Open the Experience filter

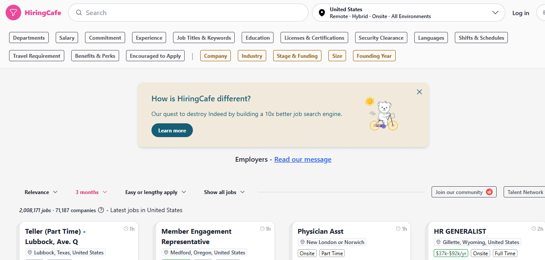[x=149, y=38]
